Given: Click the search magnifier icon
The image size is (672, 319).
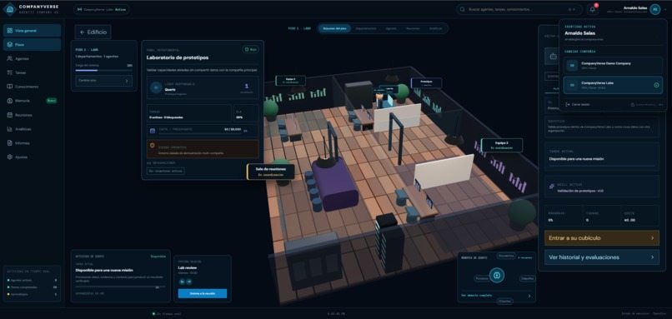Looking at the screenshot, I should point(463,9).
